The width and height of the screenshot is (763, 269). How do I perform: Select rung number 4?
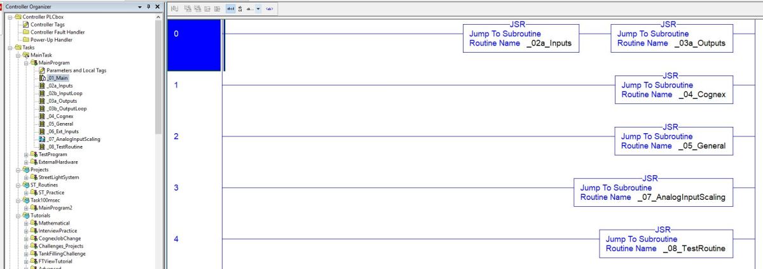point(176,239)
